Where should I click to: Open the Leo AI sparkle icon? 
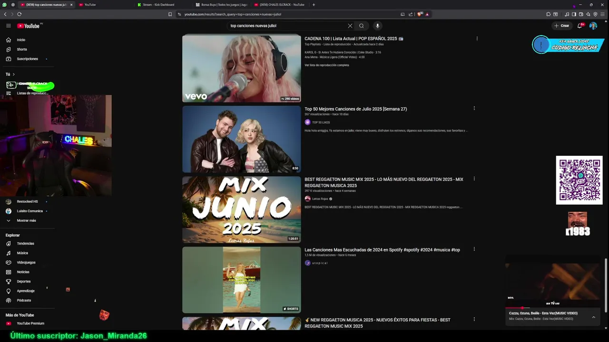click(x=588, y=14)
